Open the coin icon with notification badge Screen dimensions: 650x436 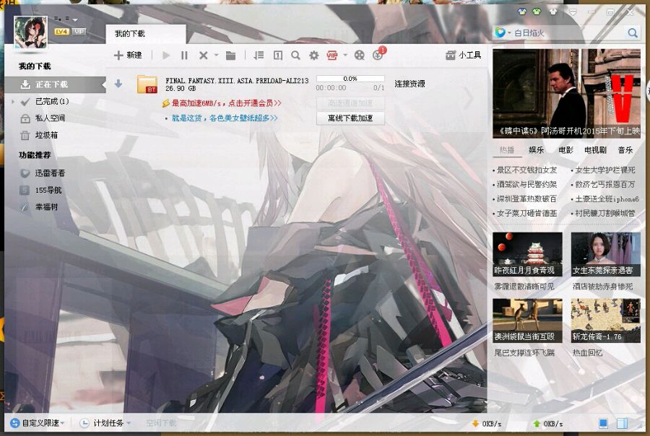[378, 54]
